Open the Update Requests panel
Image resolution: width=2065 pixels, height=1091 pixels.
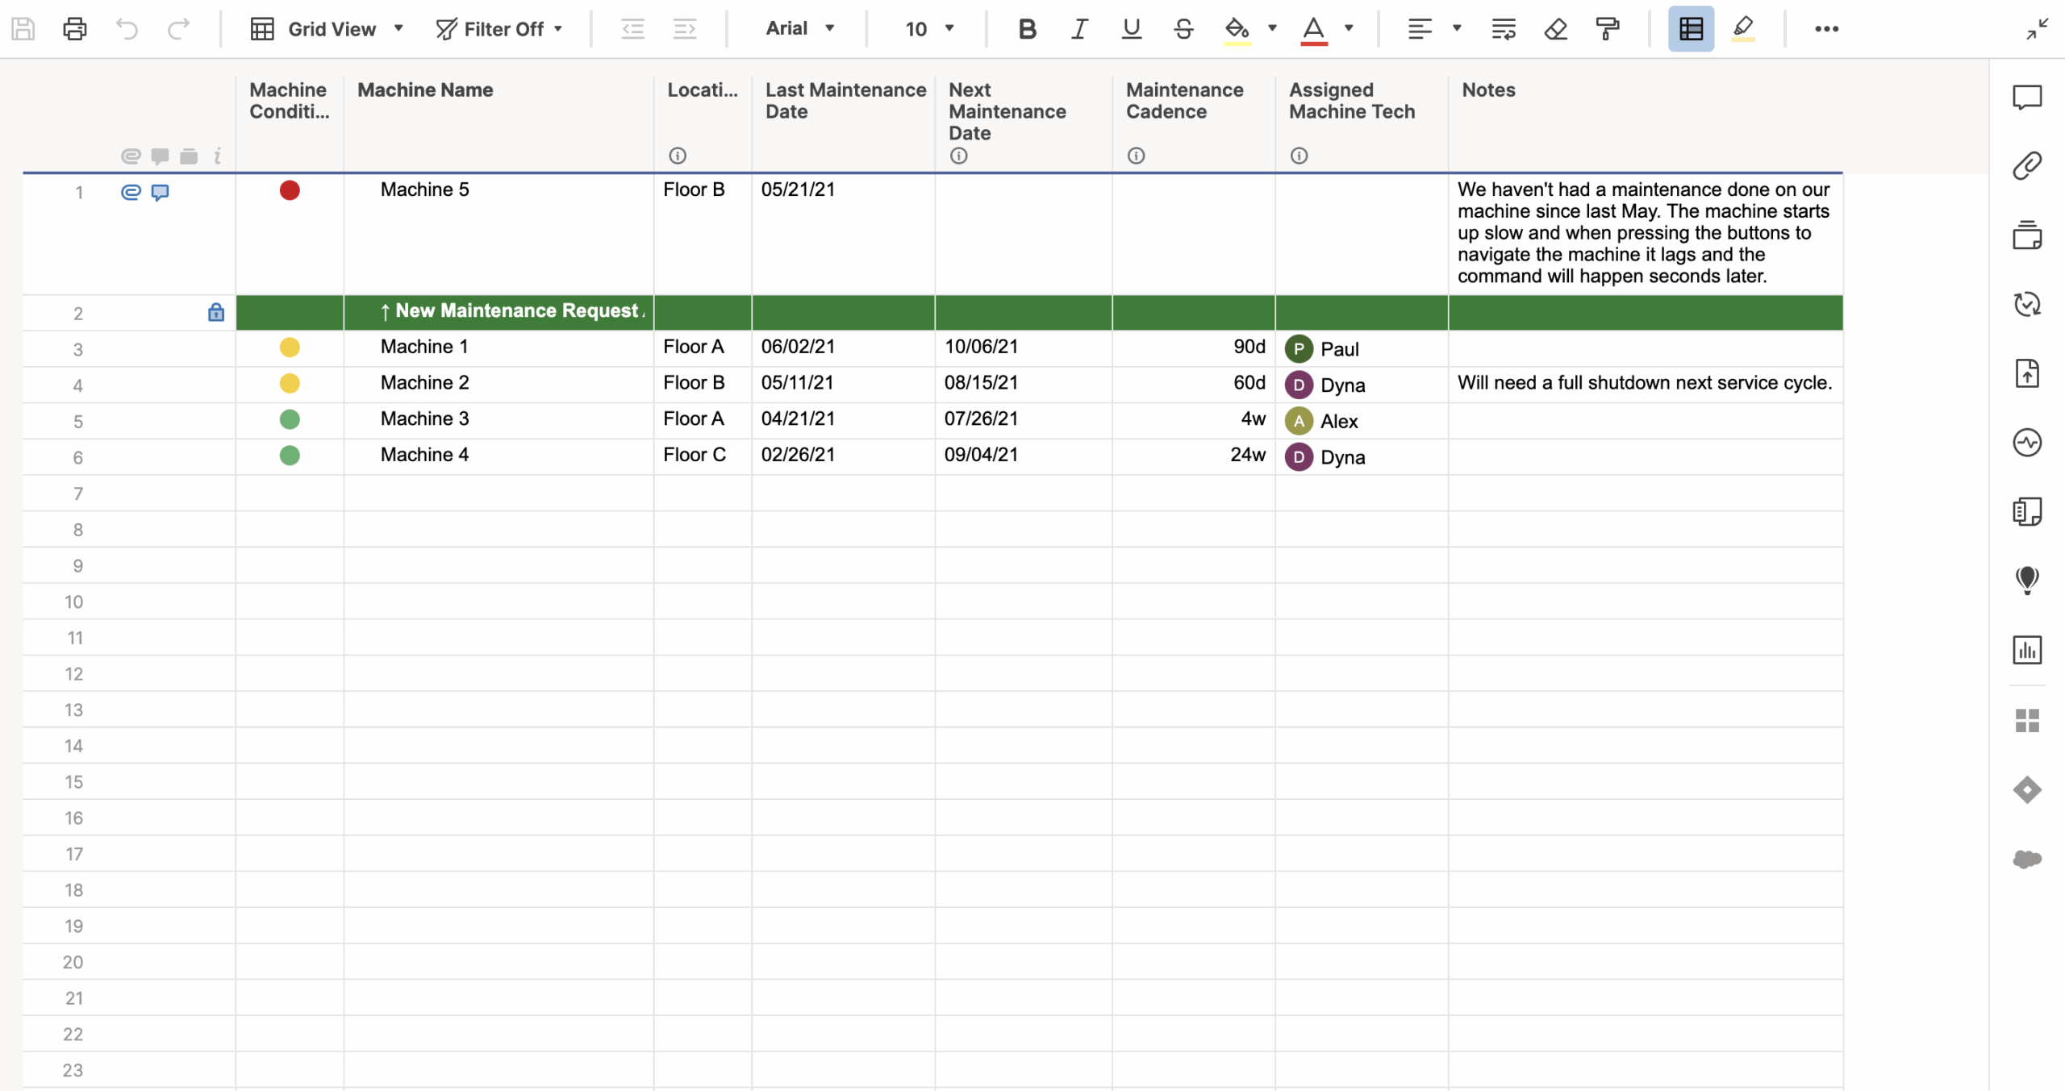(x=2027, y=303)
